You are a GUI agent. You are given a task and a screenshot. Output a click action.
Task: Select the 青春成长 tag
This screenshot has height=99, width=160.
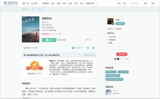tap(111, 72)
